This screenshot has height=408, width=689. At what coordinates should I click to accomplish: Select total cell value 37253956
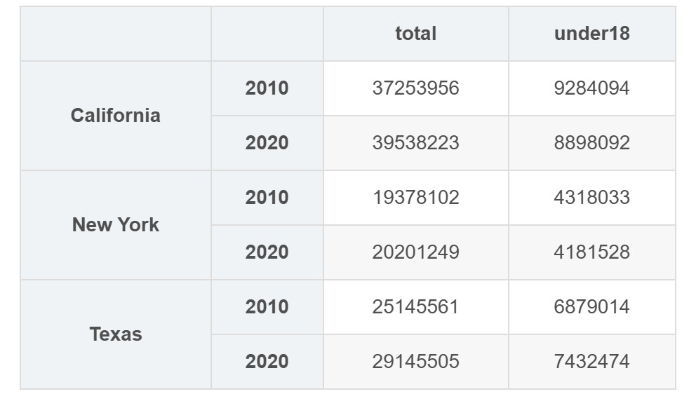coord(416,88)
